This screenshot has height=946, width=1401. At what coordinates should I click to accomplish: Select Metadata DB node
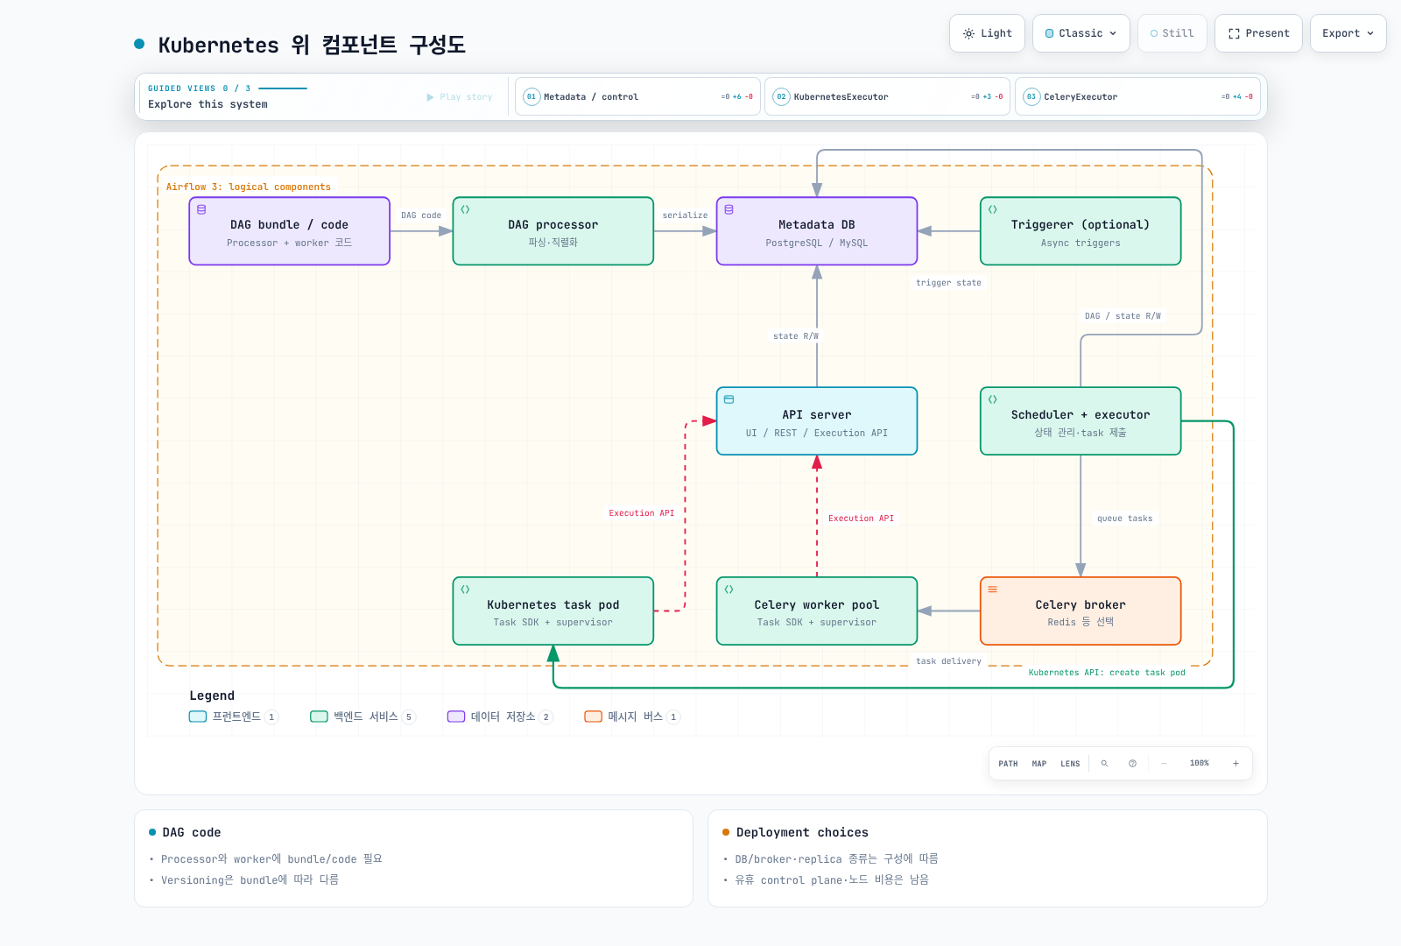817,231
